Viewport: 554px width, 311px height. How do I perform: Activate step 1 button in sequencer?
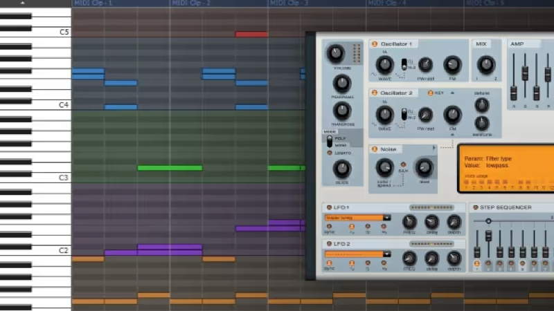click(x=476, y=263)
